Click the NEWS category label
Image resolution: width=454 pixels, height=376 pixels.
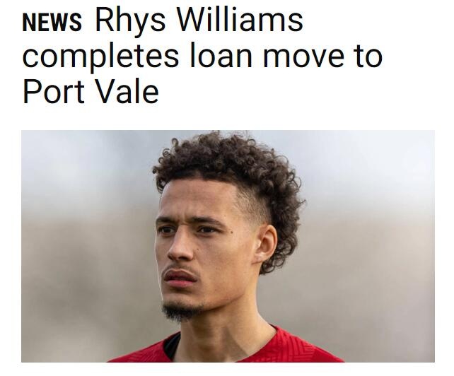point(52,23)
